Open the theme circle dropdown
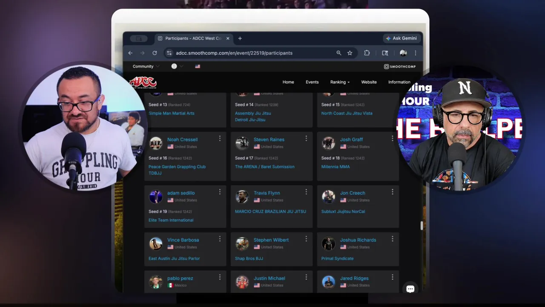 click(x=177, y=67)
